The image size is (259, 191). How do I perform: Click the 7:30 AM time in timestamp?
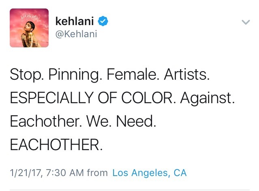(x=64, y=173)
